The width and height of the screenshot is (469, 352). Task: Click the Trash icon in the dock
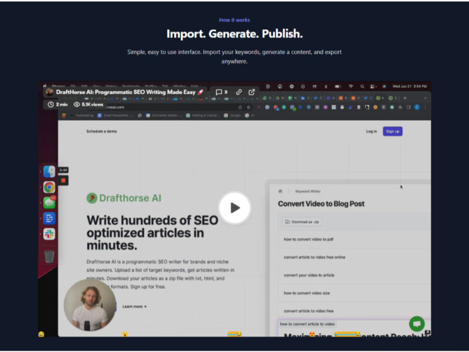pyautogui.click(x=49, y=256)
